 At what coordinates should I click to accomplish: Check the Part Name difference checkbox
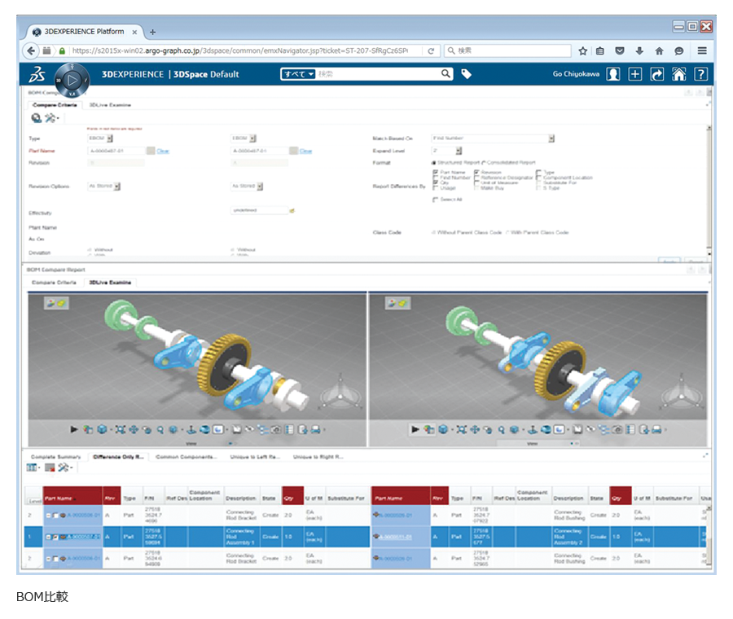[436, 173]
